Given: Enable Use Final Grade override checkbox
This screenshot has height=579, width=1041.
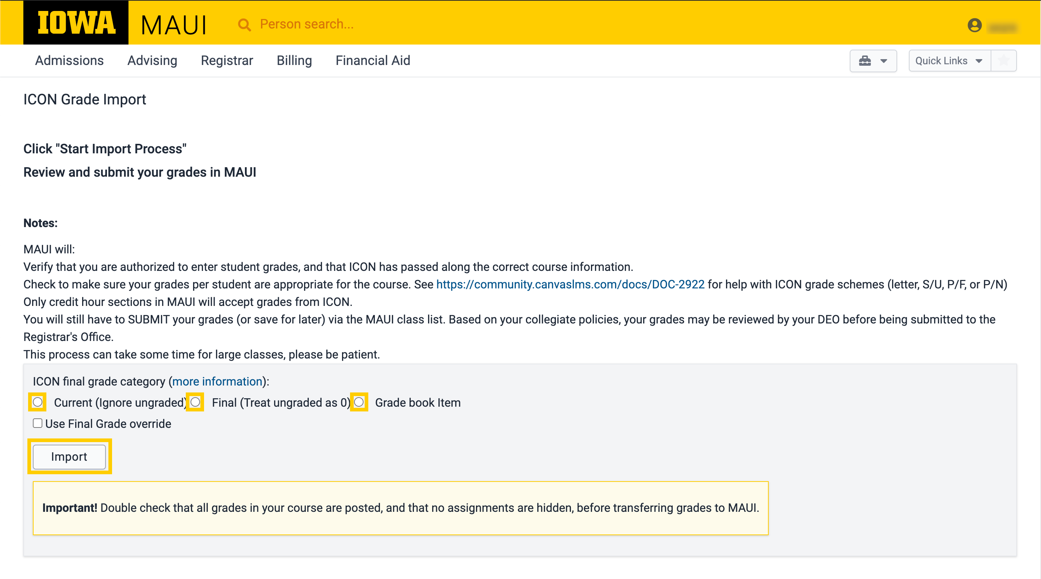Looking at the screenshot, I should tap(38, 423).
